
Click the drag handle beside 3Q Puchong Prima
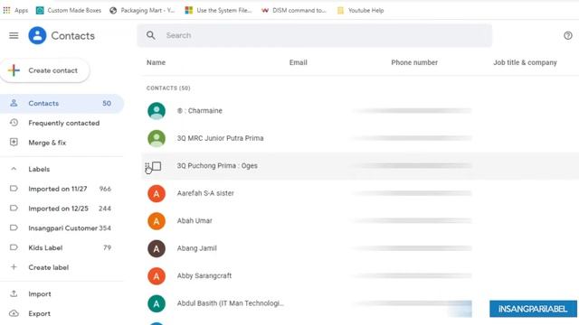tap(147, 166)
